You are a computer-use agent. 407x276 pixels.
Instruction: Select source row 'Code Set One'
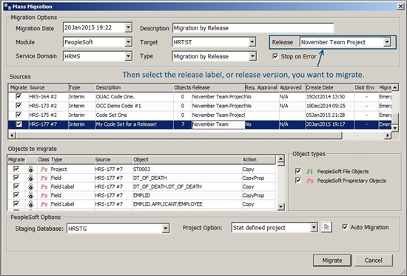click(200, 115)
